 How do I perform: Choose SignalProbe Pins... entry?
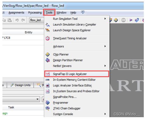point(77,97)
